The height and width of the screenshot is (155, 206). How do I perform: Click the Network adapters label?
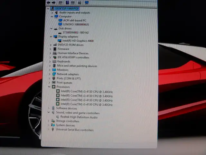(x=68, y=74)
